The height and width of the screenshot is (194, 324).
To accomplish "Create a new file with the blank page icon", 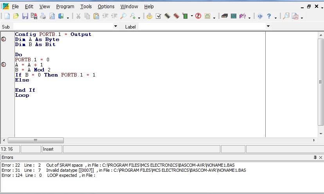I will coord(7,16).
